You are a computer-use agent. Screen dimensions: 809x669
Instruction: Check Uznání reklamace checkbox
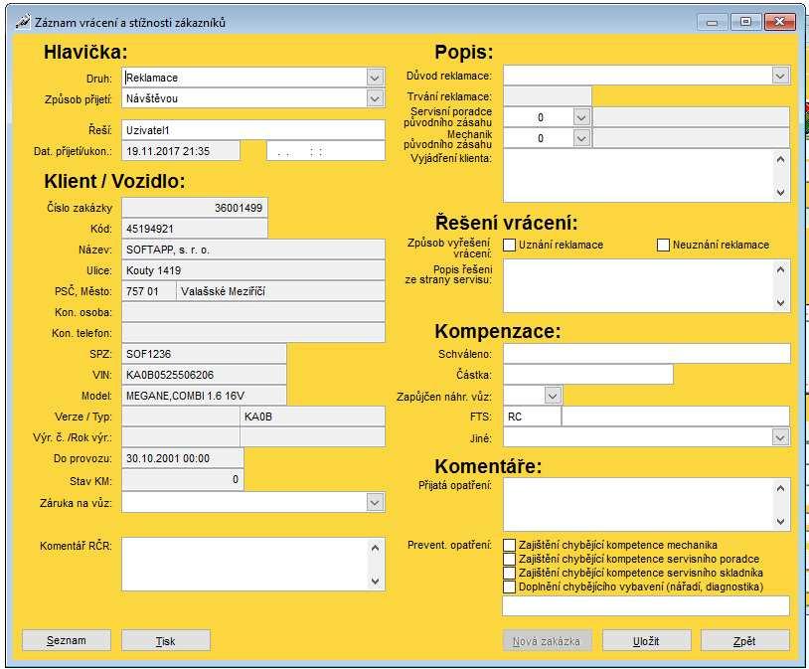point(509,245)
